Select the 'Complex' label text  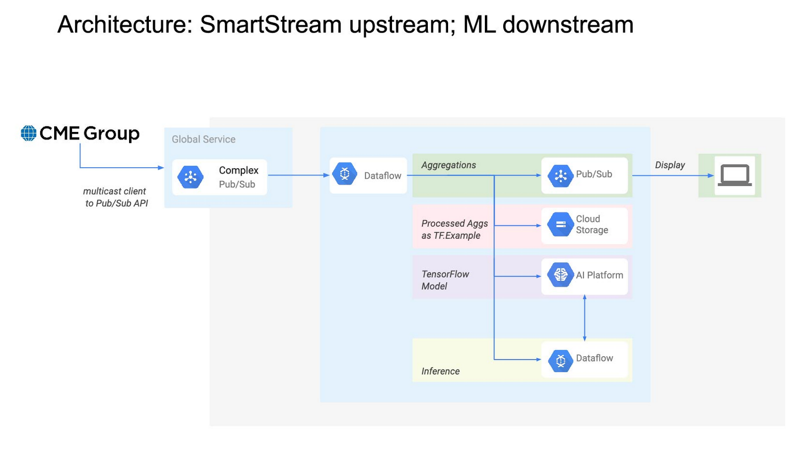point(238,170)
